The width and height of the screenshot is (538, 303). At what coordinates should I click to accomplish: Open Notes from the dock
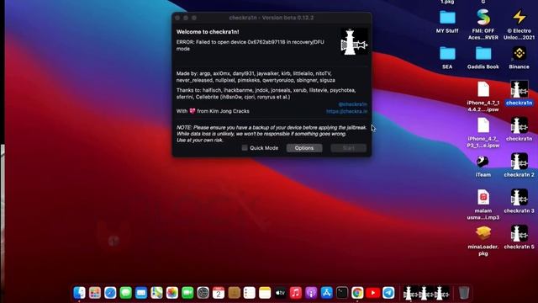pos(265,293)
